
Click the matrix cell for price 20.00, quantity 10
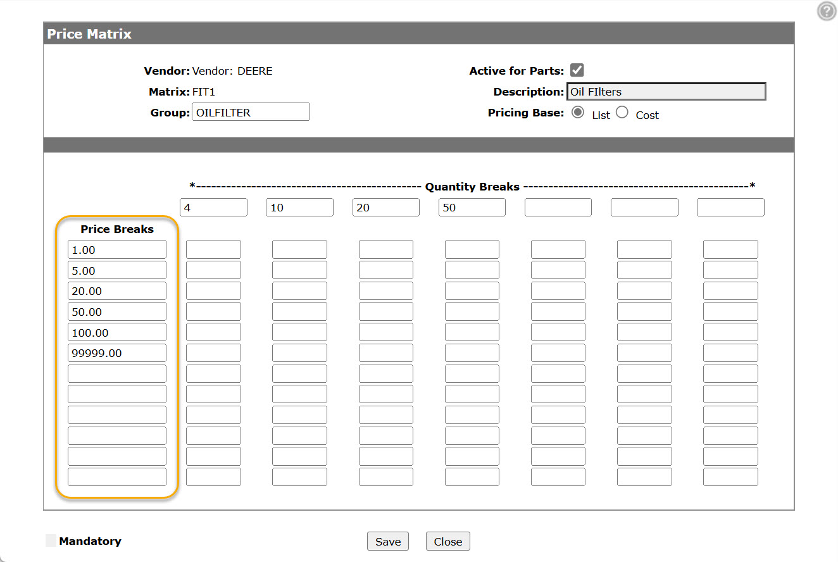(x=299, y=291)
